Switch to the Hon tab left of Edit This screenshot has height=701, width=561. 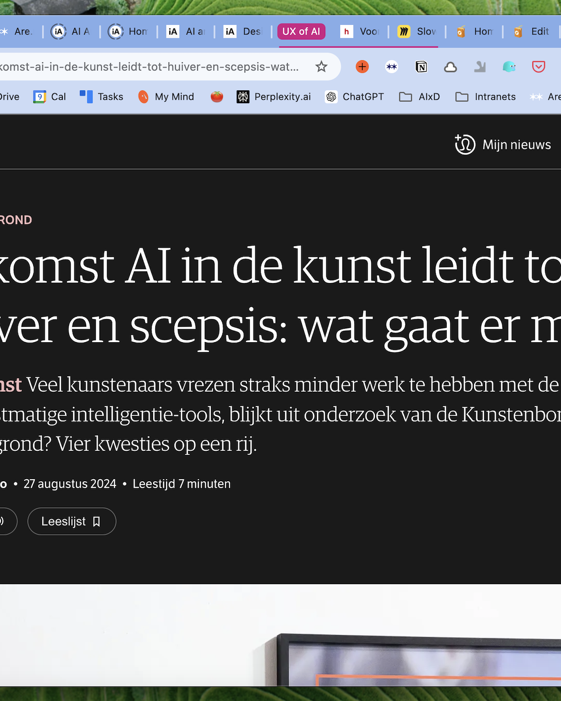[x=474, y=32]
